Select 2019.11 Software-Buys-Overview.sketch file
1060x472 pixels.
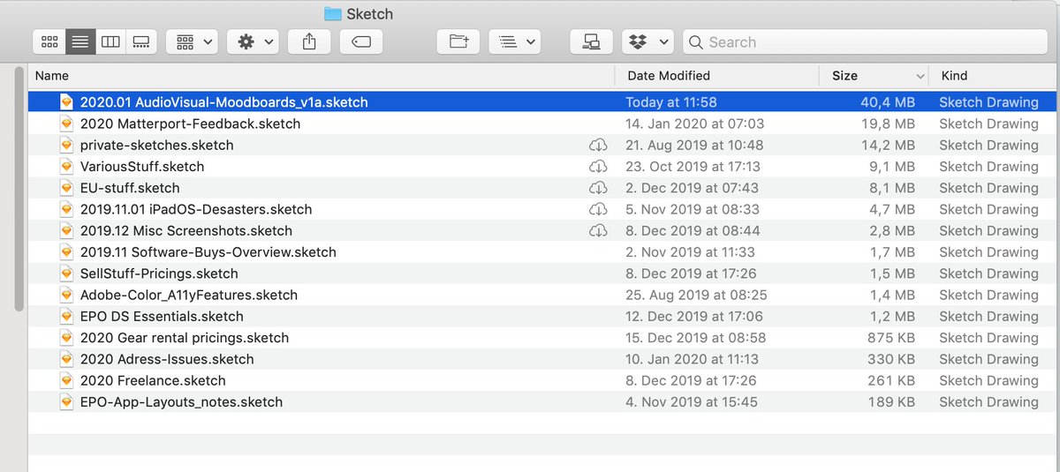(x=544, y=251)
